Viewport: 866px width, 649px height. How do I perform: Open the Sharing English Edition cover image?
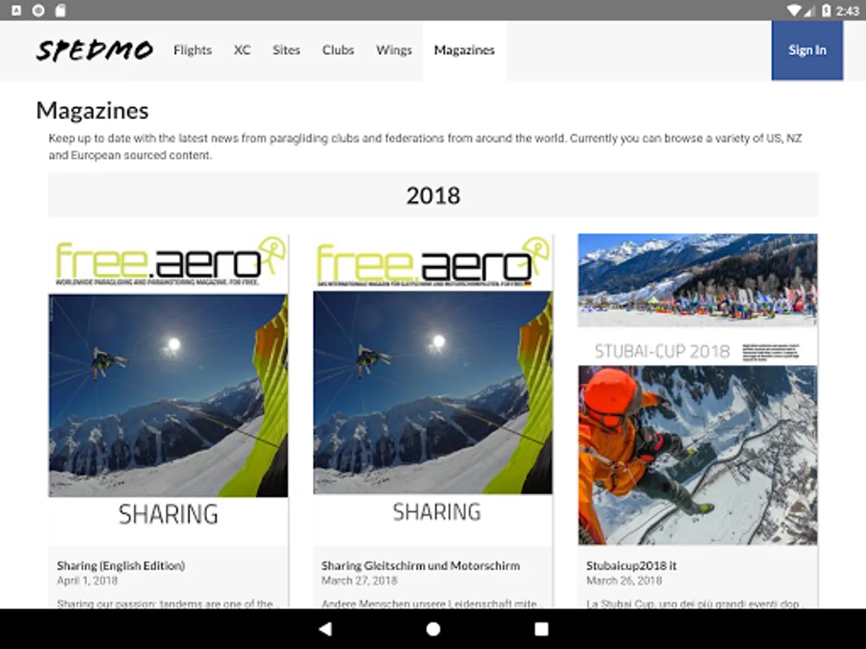coord(169,389)
